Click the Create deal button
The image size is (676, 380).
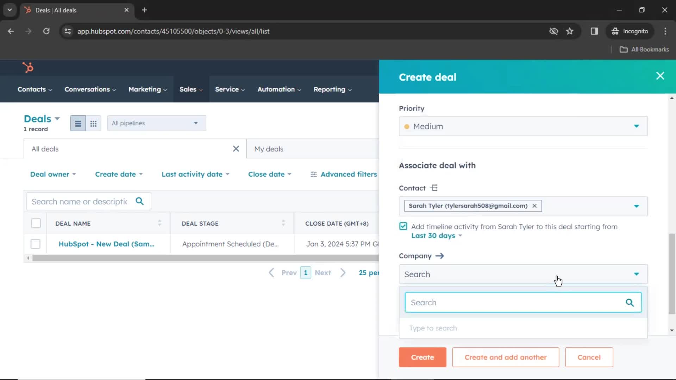[x=422, y=357]
